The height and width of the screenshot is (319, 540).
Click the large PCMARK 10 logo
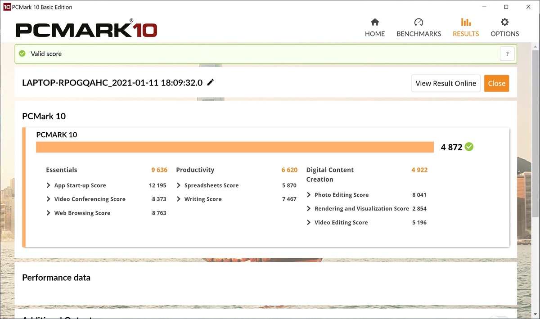pos(86,29)
